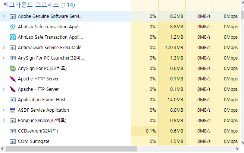This screenshot has width=244, height=153.
Task: Expand the Antimalware Service Executable row
Action: [4, 47]
